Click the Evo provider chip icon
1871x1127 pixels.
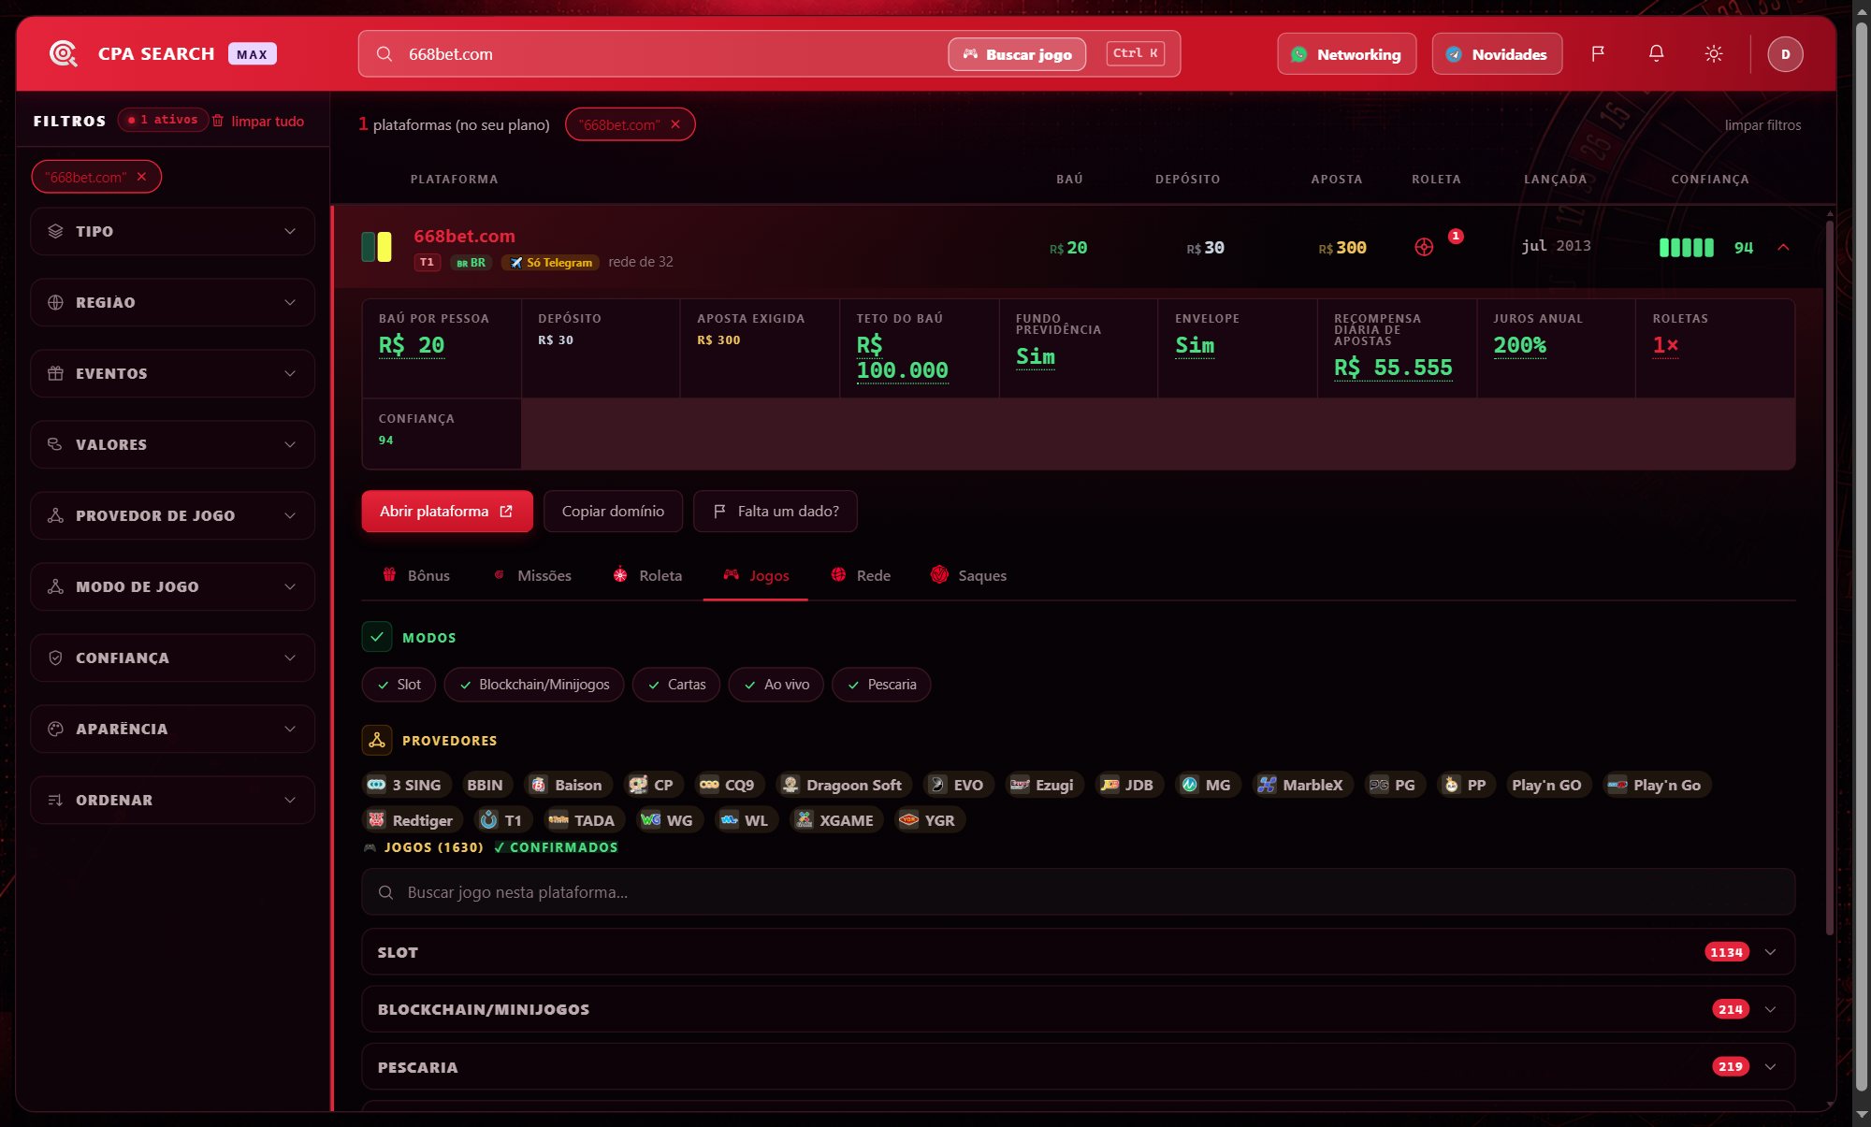point(937,785)
